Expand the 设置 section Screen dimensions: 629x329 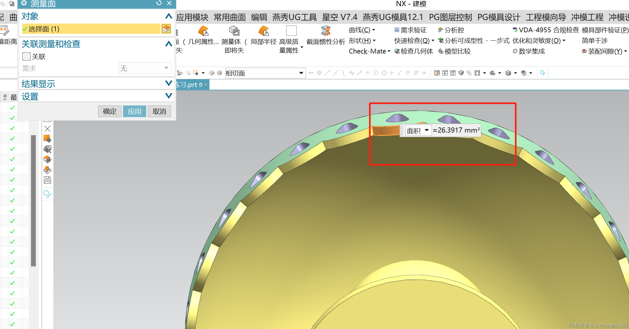click(x=168, y=96)
